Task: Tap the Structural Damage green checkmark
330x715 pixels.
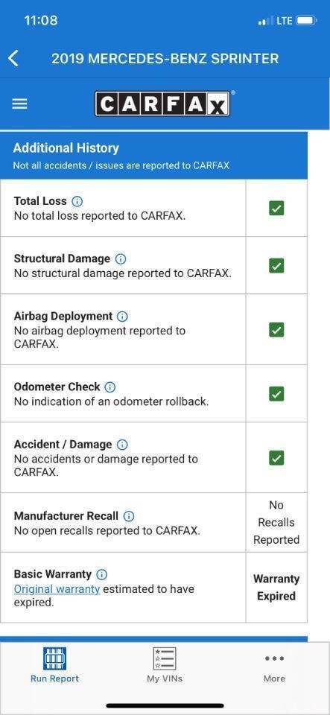Action: [276, 265]
